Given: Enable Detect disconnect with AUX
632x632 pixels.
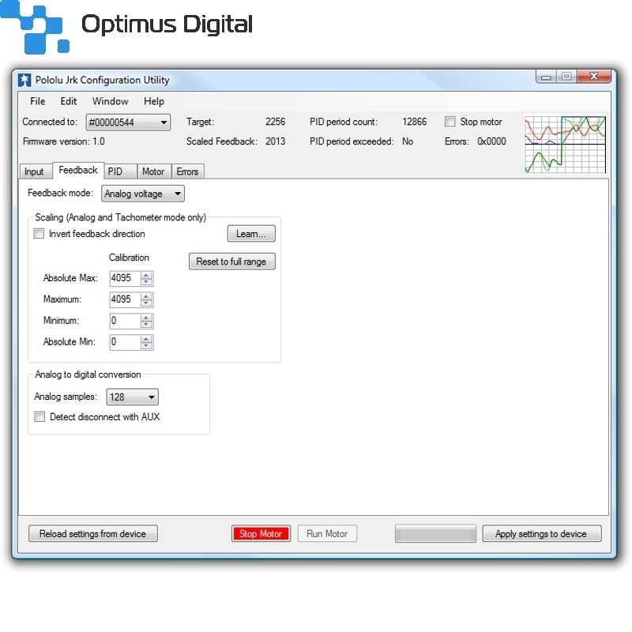Looking at the screenshot, I should click(39, 416).
